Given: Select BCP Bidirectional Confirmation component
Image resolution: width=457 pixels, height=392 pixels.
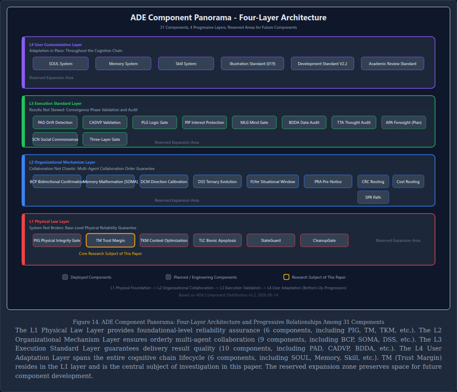Looking at the screenshot, I should 57,181.
